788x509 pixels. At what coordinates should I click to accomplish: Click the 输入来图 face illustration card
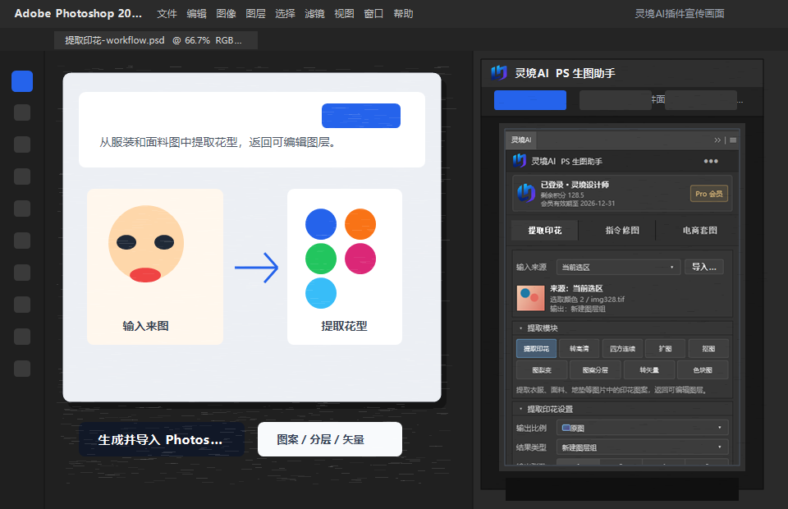pos(155,267)
